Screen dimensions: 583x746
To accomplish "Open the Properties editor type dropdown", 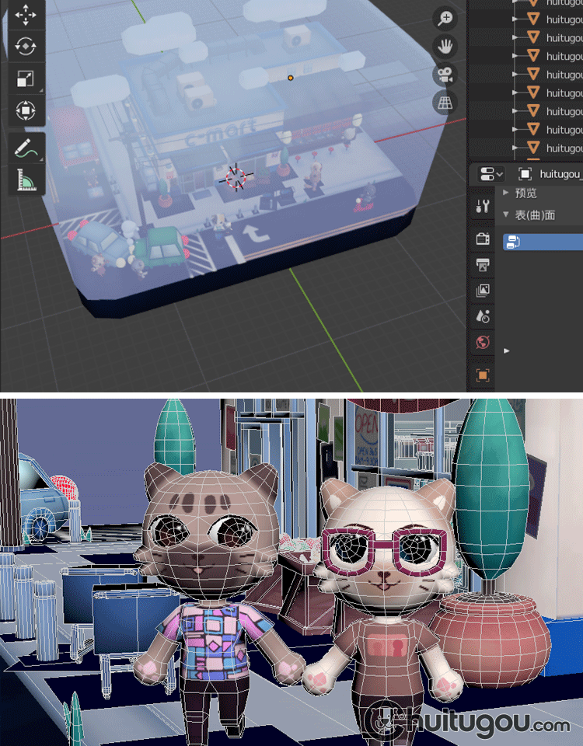I will pos(490,174).
